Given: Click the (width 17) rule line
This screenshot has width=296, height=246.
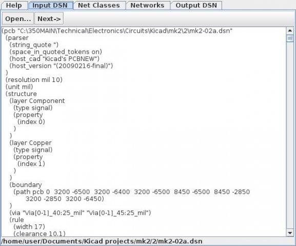Looking at the screenshot, I should (x=29, y=227).
